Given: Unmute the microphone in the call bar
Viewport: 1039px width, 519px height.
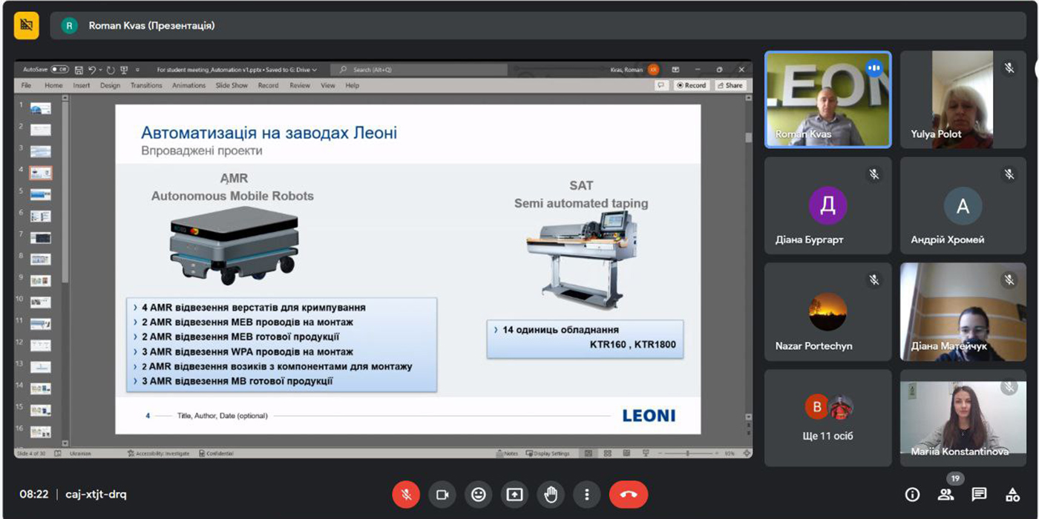Looking at the screenshot, I should point(406,495).
